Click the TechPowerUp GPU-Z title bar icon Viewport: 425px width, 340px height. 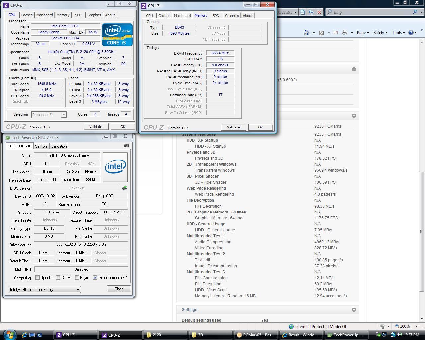pyautogui.click(x=8, y=138)
